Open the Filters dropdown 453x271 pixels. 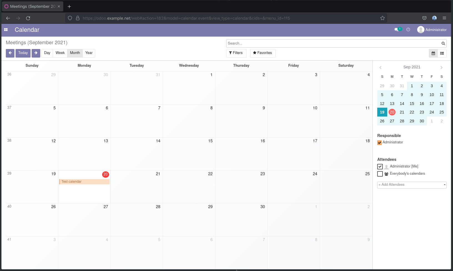click(x=236, y=53)
